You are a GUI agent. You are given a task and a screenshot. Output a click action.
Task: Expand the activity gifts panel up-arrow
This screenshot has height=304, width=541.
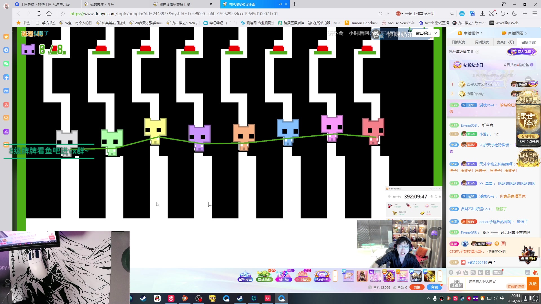click(335, 276)
